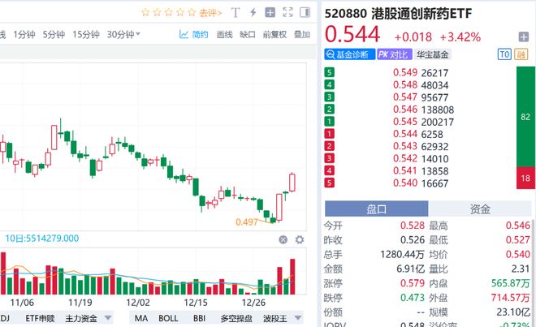Switch to the 盘口 tab
The height and width of the screenshot is (327, 536).
click(x=376, y=209)
